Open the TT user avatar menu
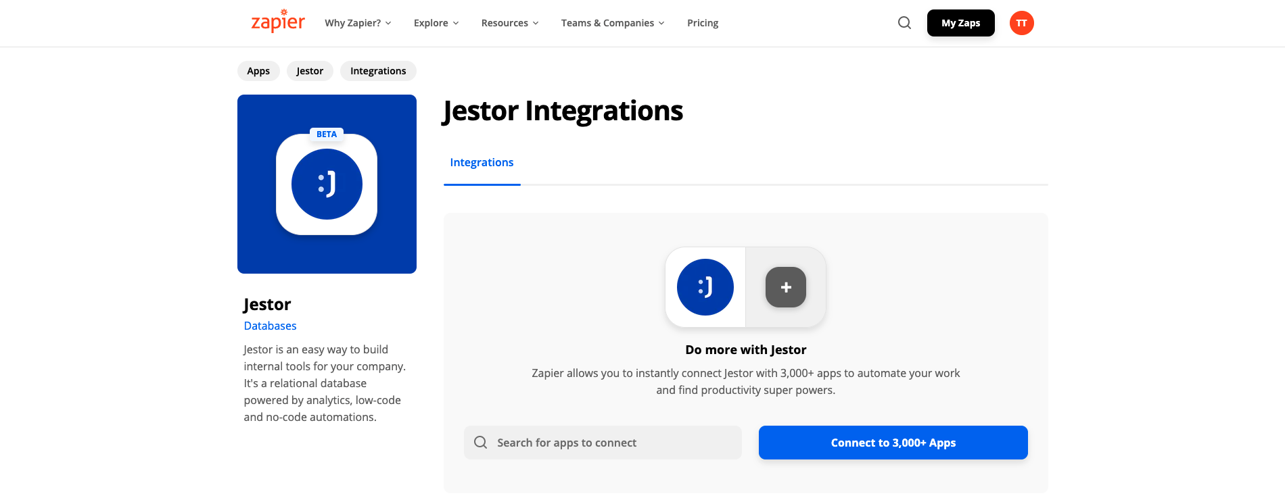 pos(1021,23)
